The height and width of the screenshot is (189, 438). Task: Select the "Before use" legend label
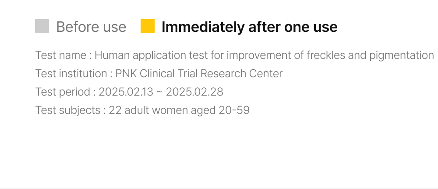(91, 27)
